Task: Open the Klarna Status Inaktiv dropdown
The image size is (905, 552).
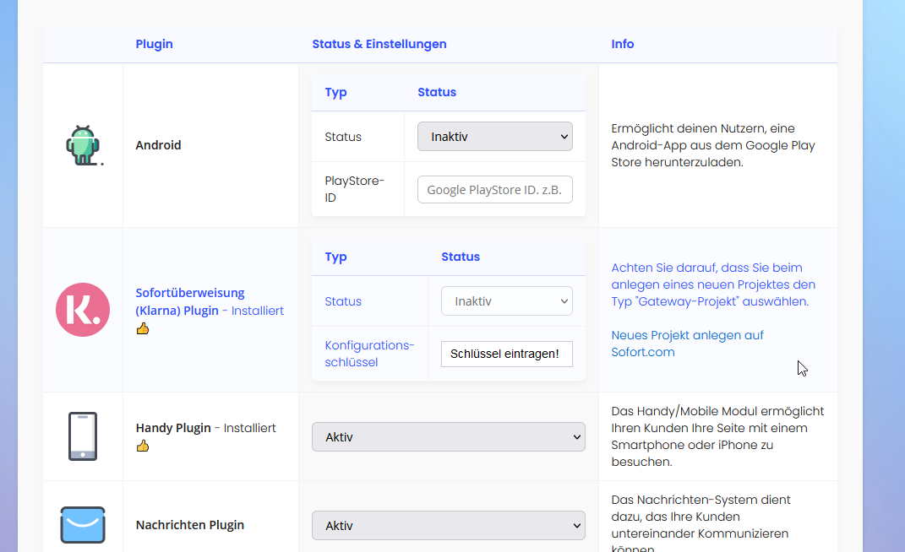Action: coord(506,301)
